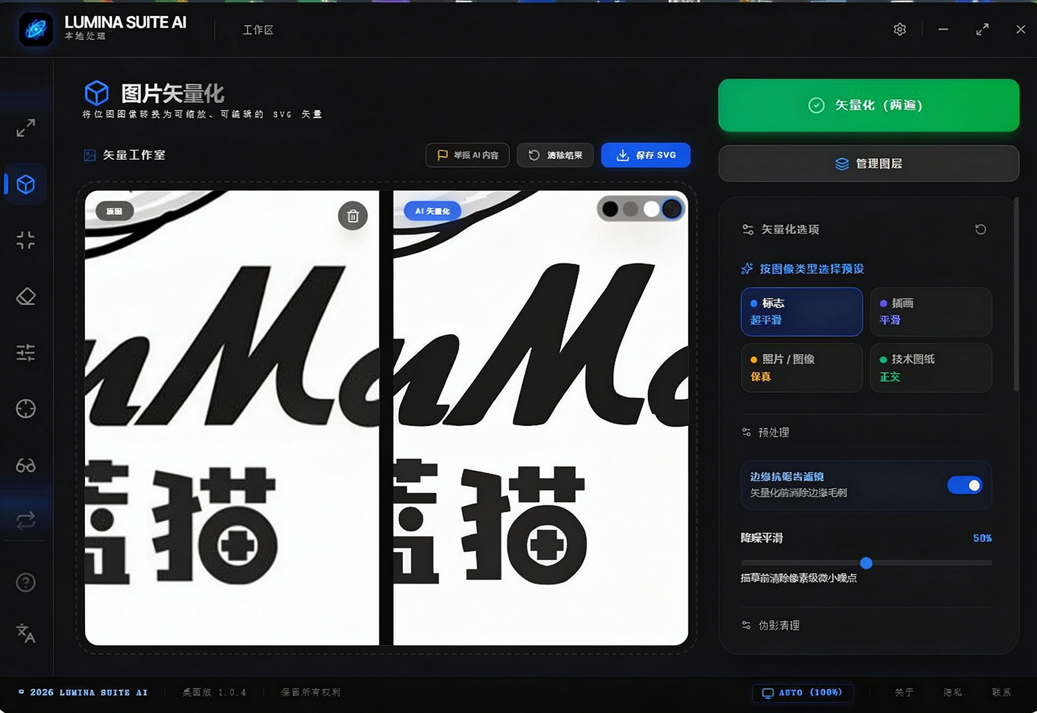The image size is (1037, 713).
Task: Select the 技术图纸 正交 preset
Action: point(931,368)
